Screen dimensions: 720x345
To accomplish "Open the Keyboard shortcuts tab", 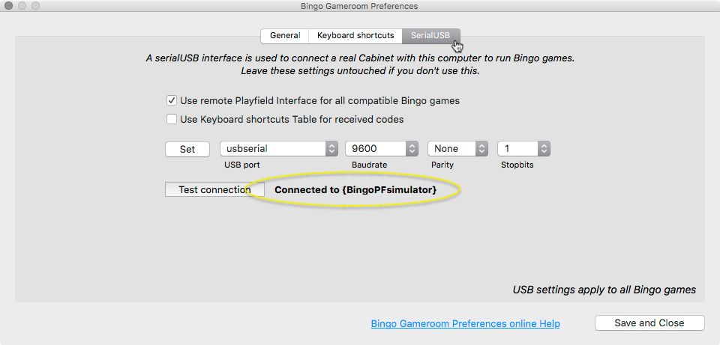I will point(355,36).
